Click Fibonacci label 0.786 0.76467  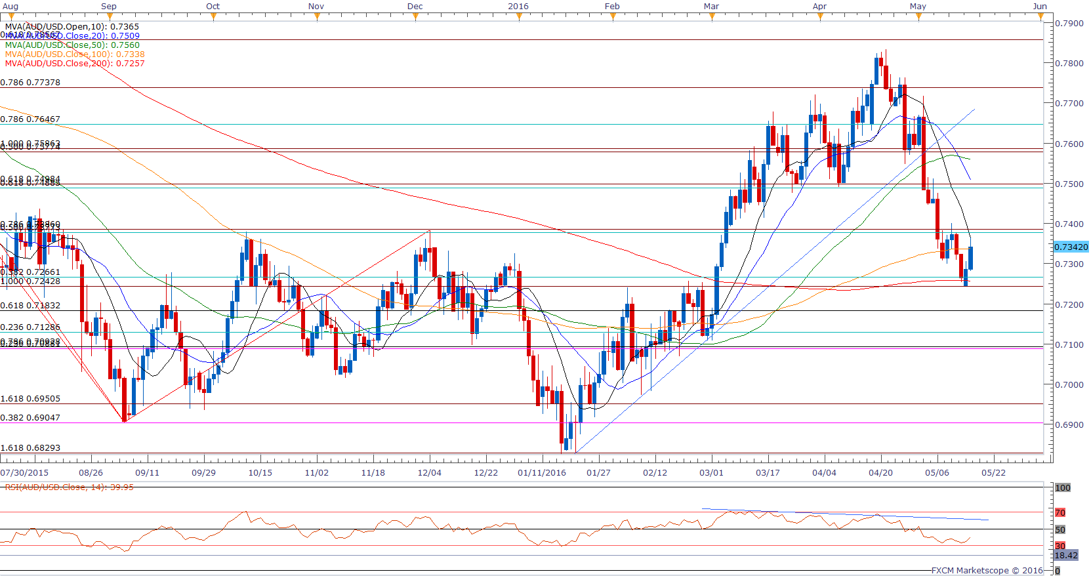(x=30, y=119)
